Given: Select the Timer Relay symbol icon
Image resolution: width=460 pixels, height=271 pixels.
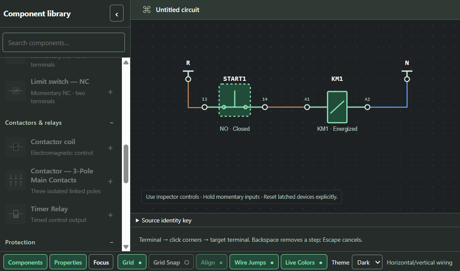Looking at the screenshot, I should (16, 214).
